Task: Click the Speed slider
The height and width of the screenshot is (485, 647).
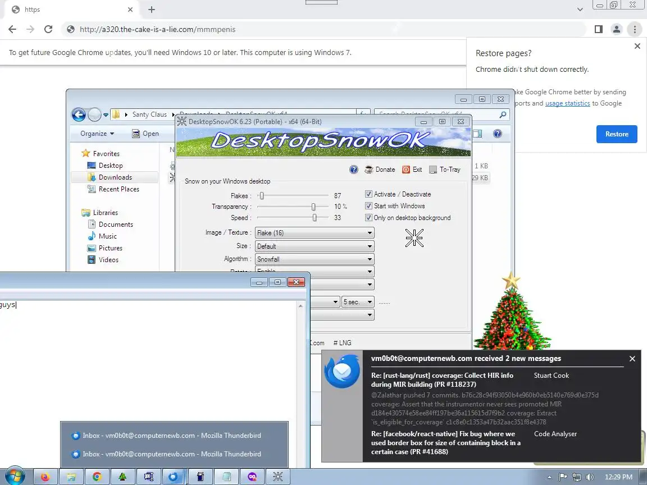Action: pos(293,218)
